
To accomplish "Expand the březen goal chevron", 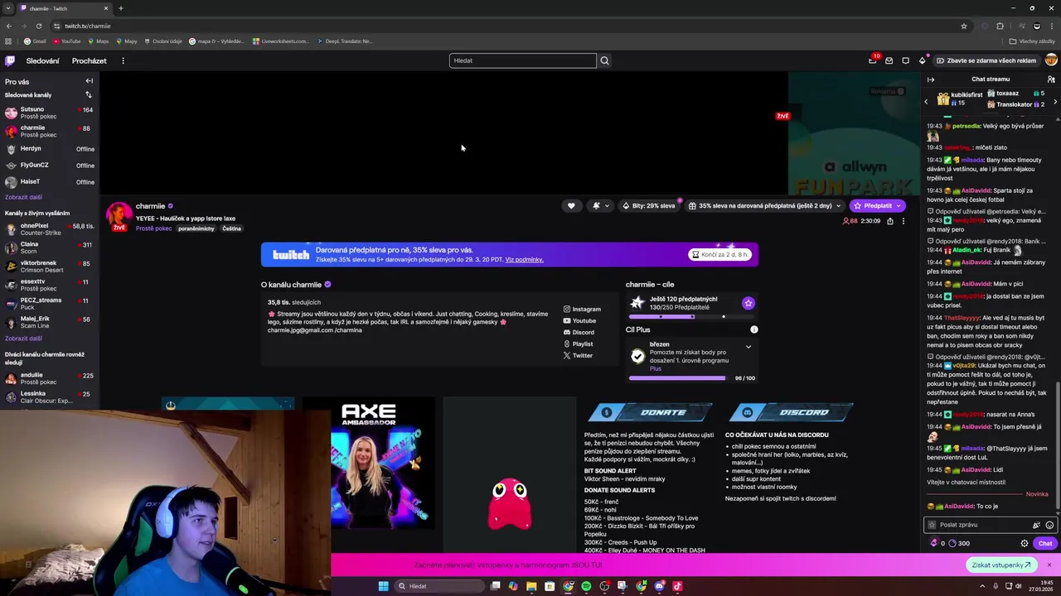I will click(x=748, y=347).
